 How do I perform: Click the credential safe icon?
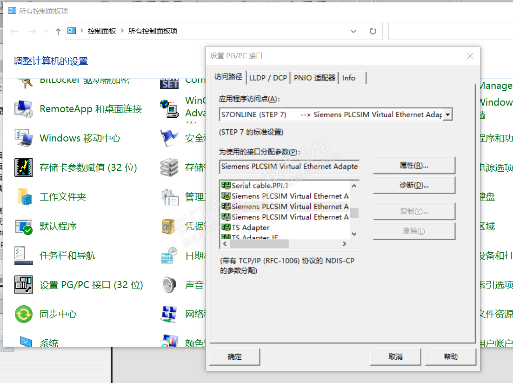pyautogui.click(x=169, y=226)
